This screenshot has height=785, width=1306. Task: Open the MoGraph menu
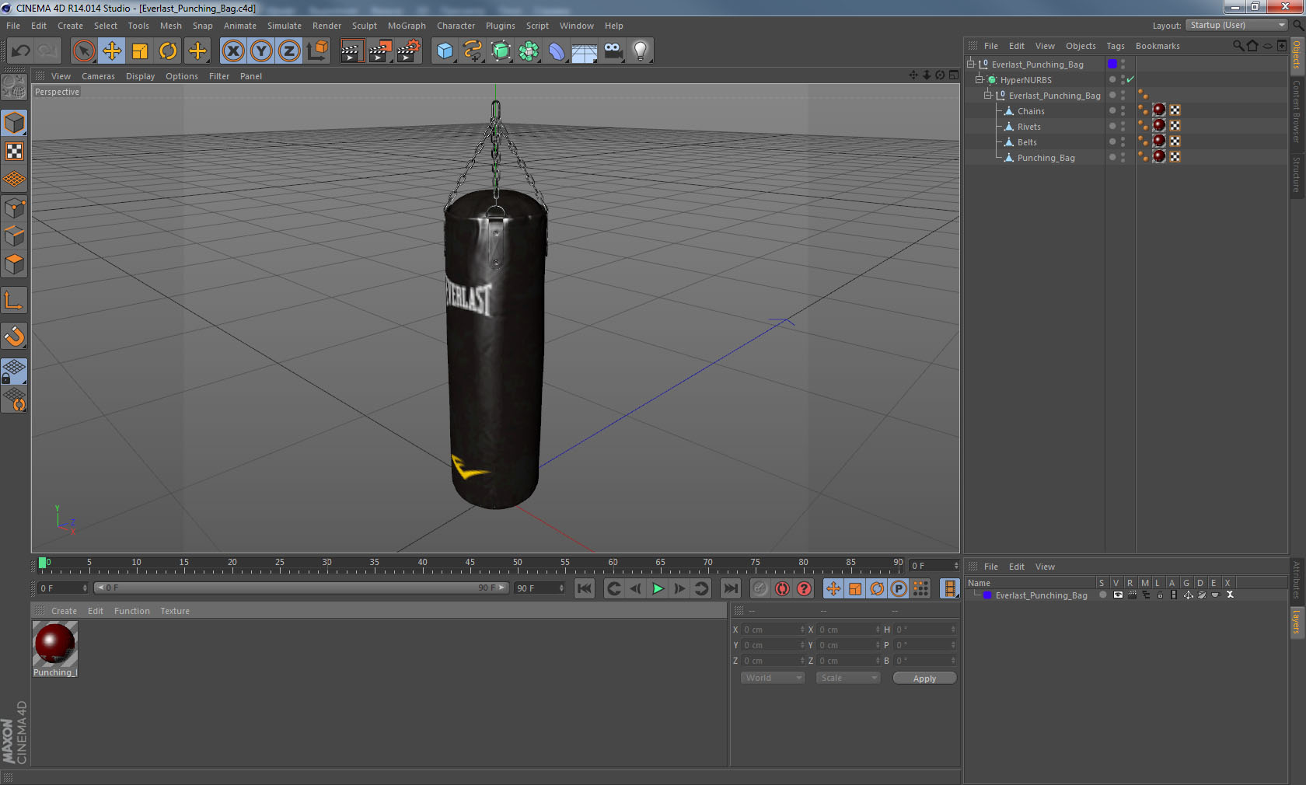[407, 26]
